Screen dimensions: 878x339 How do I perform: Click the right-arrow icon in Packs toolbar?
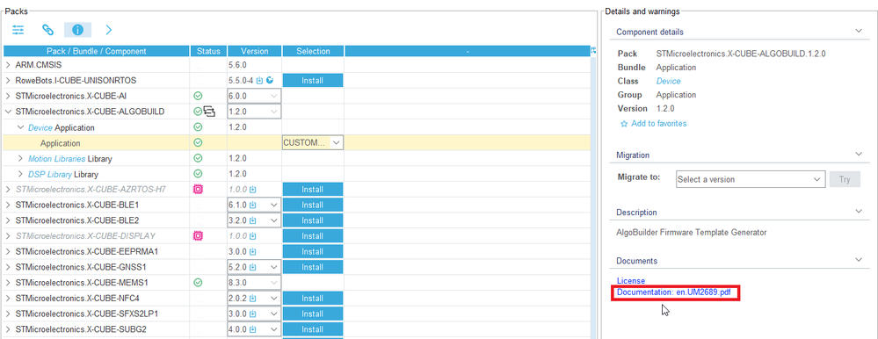tap(109, 30)
